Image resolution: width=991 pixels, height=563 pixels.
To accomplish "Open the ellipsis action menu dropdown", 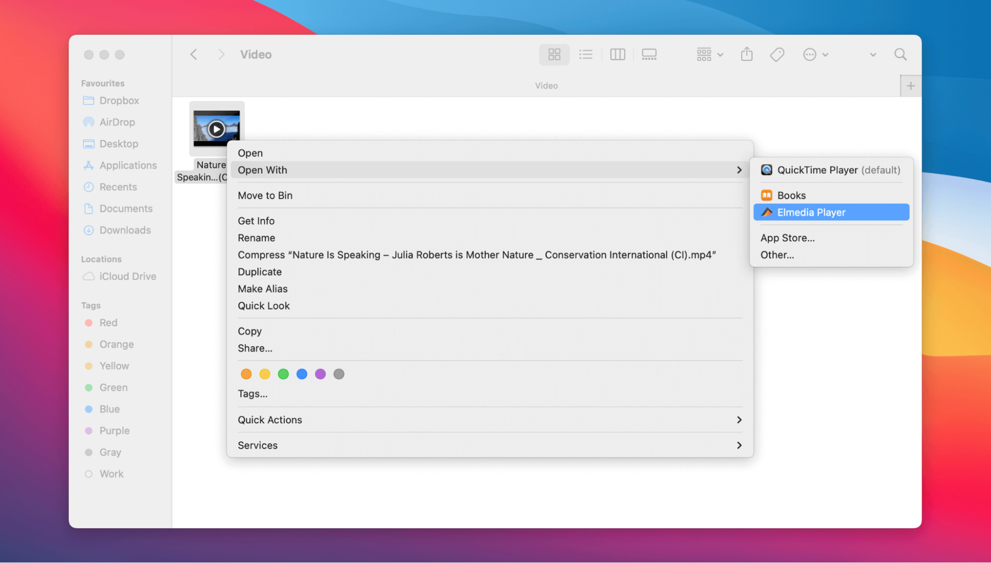I will coord(816,54).
